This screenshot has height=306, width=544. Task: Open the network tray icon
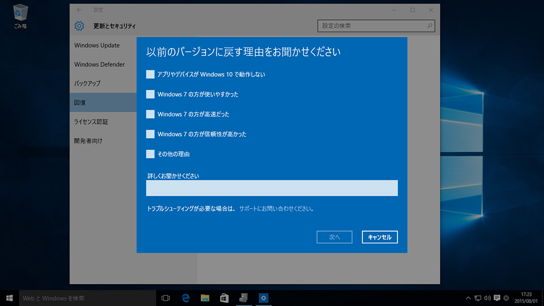point(478,298)
